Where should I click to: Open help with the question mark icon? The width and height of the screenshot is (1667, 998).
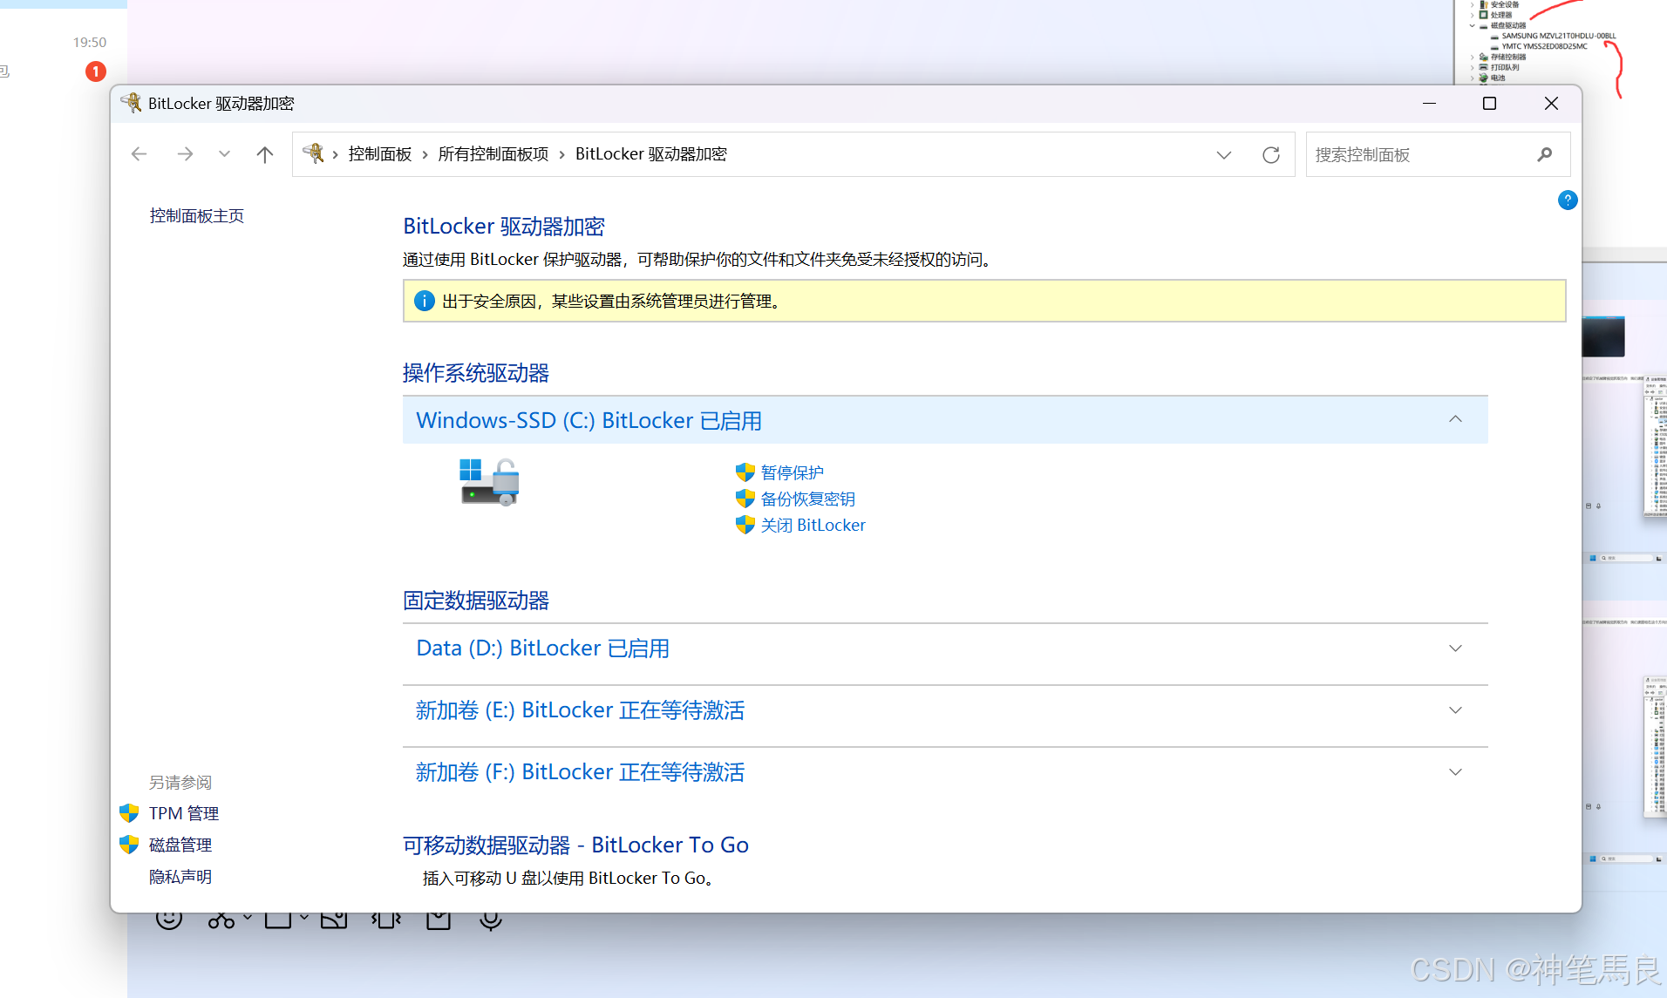(1568, 200)
